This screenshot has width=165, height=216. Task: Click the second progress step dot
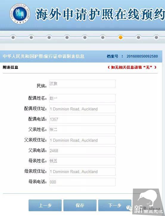point(31,37)
